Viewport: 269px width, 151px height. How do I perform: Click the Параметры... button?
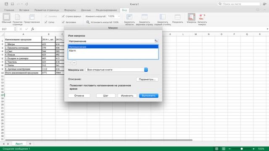click(147, 79)
